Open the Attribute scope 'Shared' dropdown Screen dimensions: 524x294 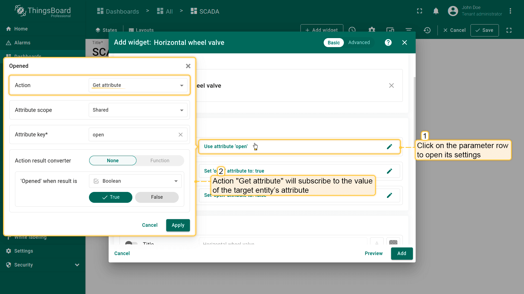[x=138, y=110]
